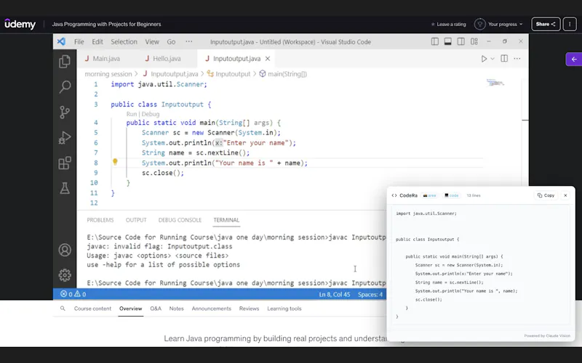Click the editor minimap thumbnail
Viewport: 582px width, 363px height.
[495, 82]
